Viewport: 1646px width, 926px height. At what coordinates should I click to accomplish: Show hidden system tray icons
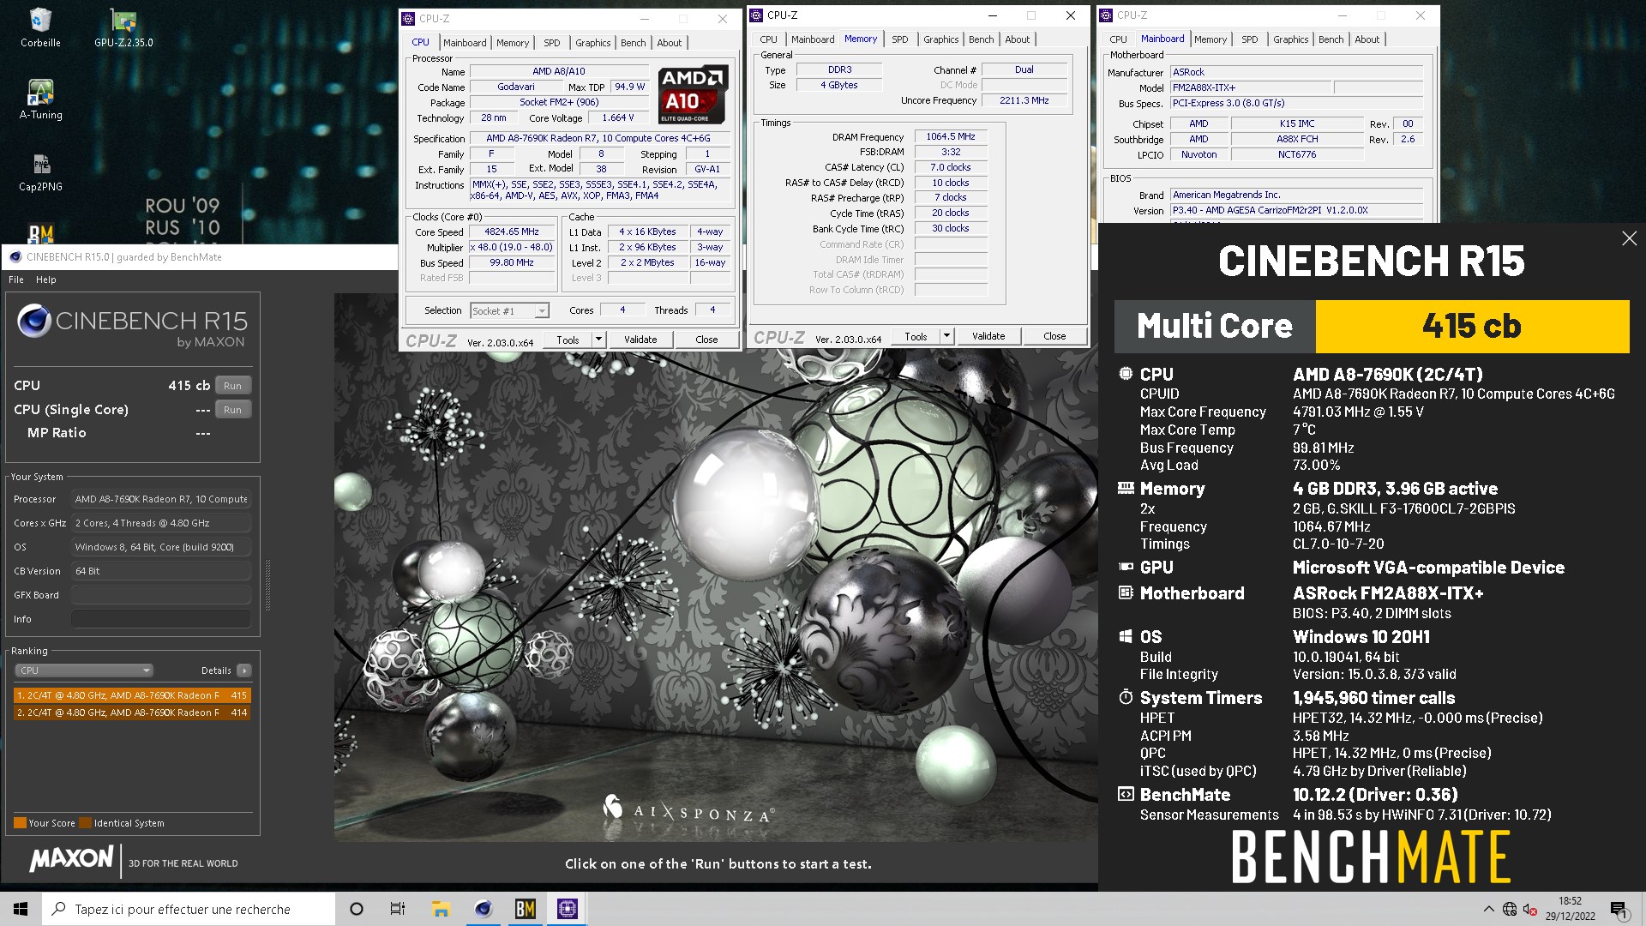coord(1488,909)
